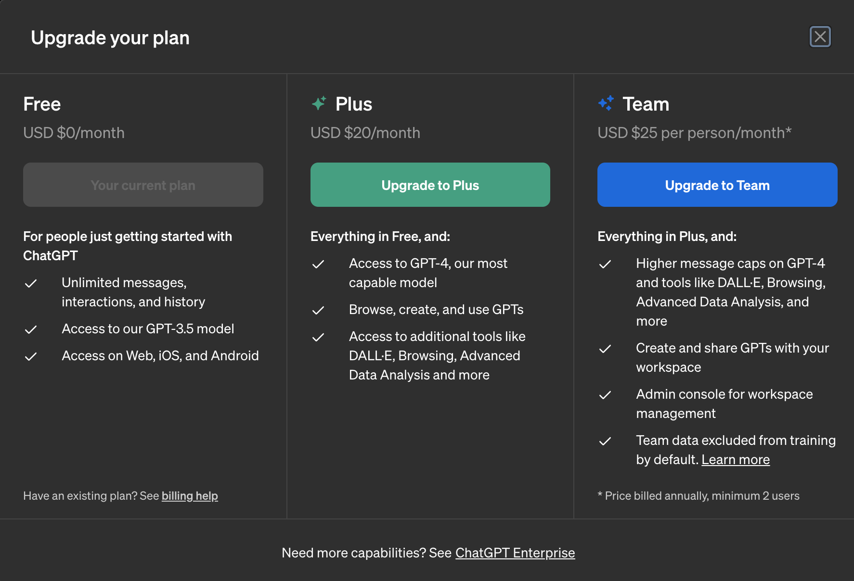Click checkmark next to Higher message caps
This screenshot has width=854, height=581.
(605, 264)
